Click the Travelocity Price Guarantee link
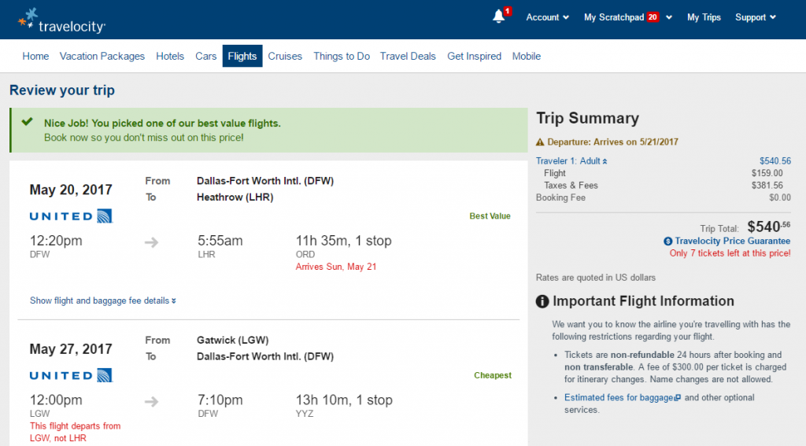Image resolution: width=806 pixels, height=446 pixels. 733,241
